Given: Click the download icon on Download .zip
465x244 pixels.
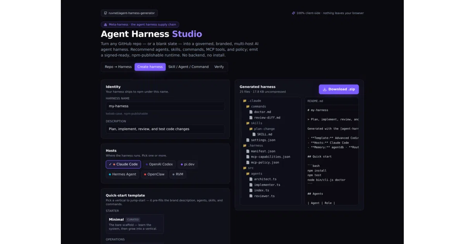Looking at the screenshot, I should click(325, 89).
